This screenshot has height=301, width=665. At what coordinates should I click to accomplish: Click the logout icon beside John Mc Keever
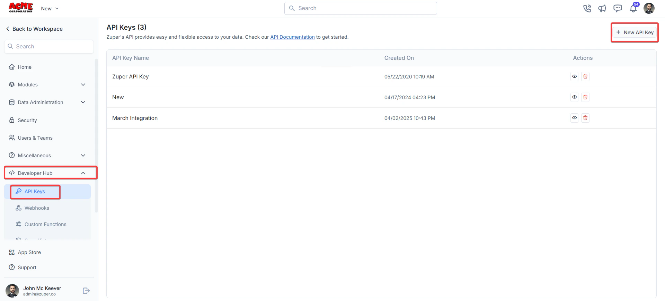click(86, 291)
